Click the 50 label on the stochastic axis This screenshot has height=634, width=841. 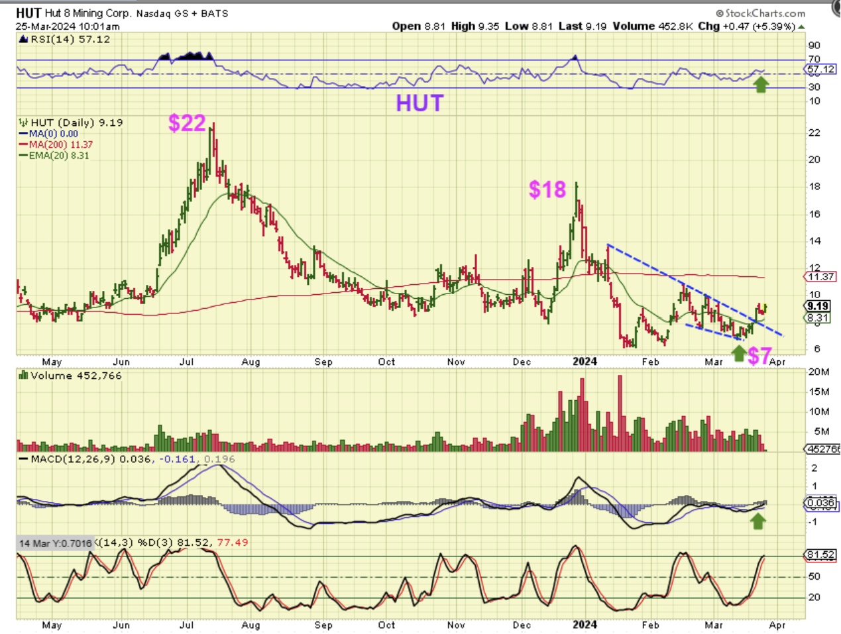[x=814, y=576]
